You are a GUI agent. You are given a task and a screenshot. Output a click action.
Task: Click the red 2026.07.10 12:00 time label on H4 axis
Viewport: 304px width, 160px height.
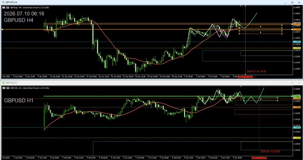tap(245, 77)
